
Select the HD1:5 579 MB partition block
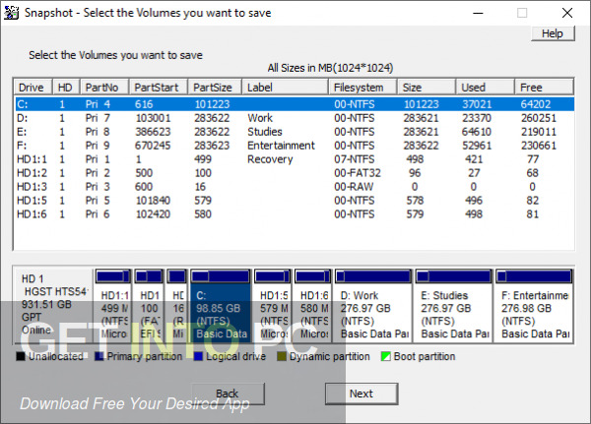[272, 305]
